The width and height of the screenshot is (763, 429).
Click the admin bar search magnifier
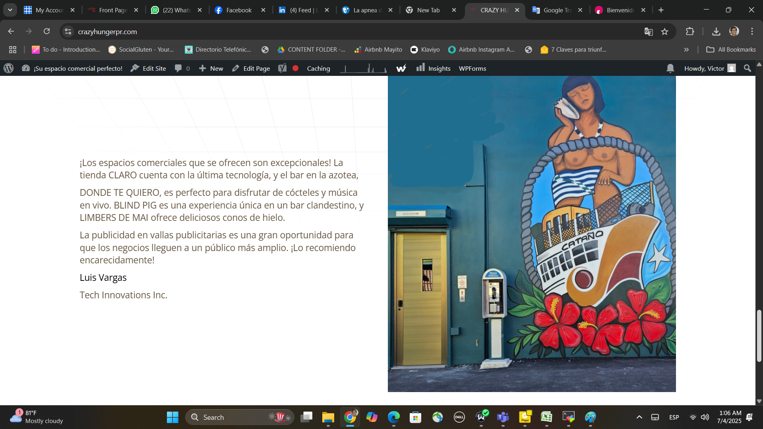click(x=747, y=68)
